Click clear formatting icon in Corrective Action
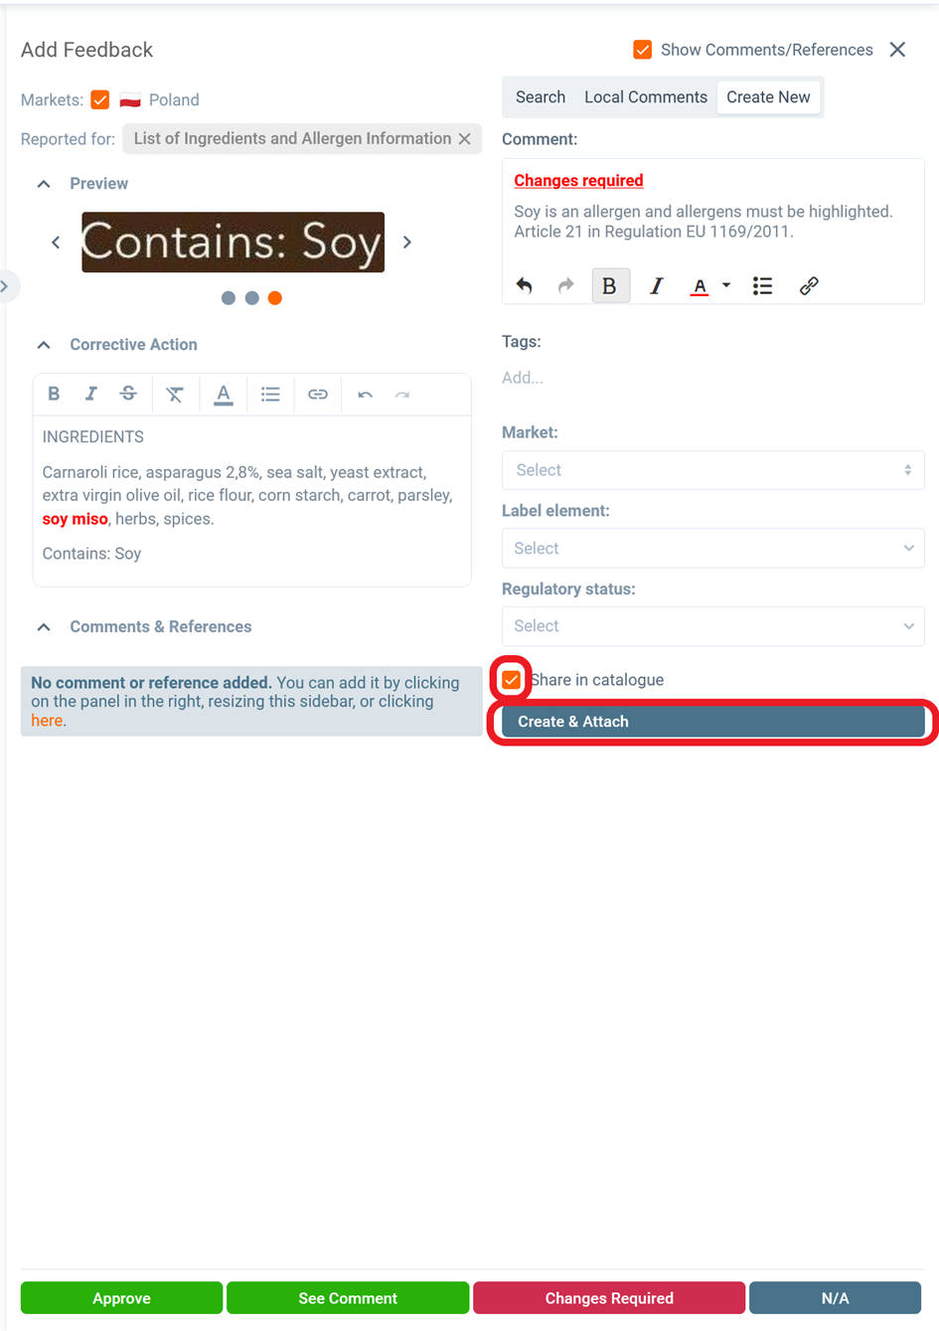The width and height of the screenshot is (939, 1331). (175, 395)
